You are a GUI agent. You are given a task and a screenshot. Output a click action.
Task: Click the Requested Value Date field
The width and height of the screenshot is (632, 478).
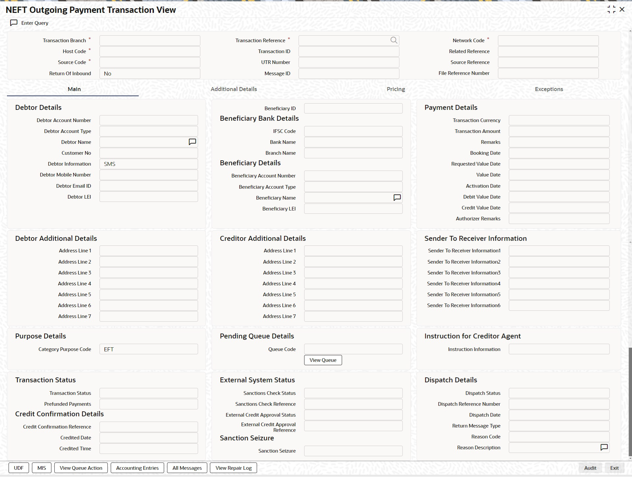[x=559, y=164]
